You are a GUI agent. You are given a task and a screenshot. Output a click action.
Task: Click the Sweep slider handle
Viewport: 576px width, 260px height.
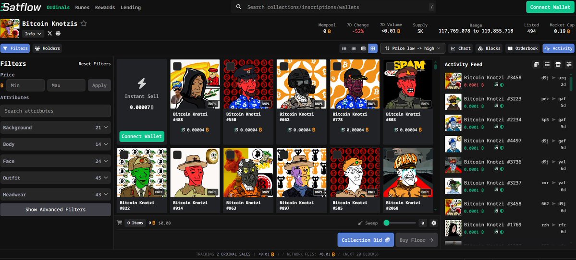tap(386, 223)
